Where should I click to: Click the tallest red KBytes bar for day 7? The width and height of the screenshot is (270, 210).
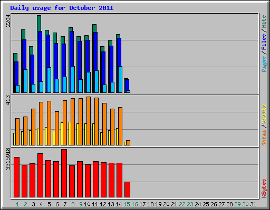click(x=64, y=173)
